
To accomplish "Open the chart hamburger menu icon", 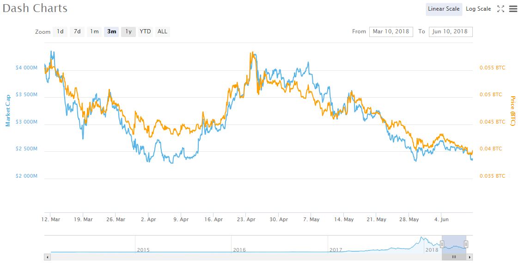I will [513, 9].
